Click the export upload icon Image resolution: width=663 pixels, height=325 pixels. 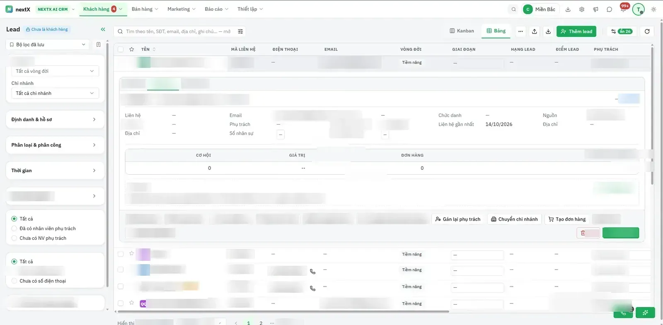pyautogui.click(x=535, y=31)
